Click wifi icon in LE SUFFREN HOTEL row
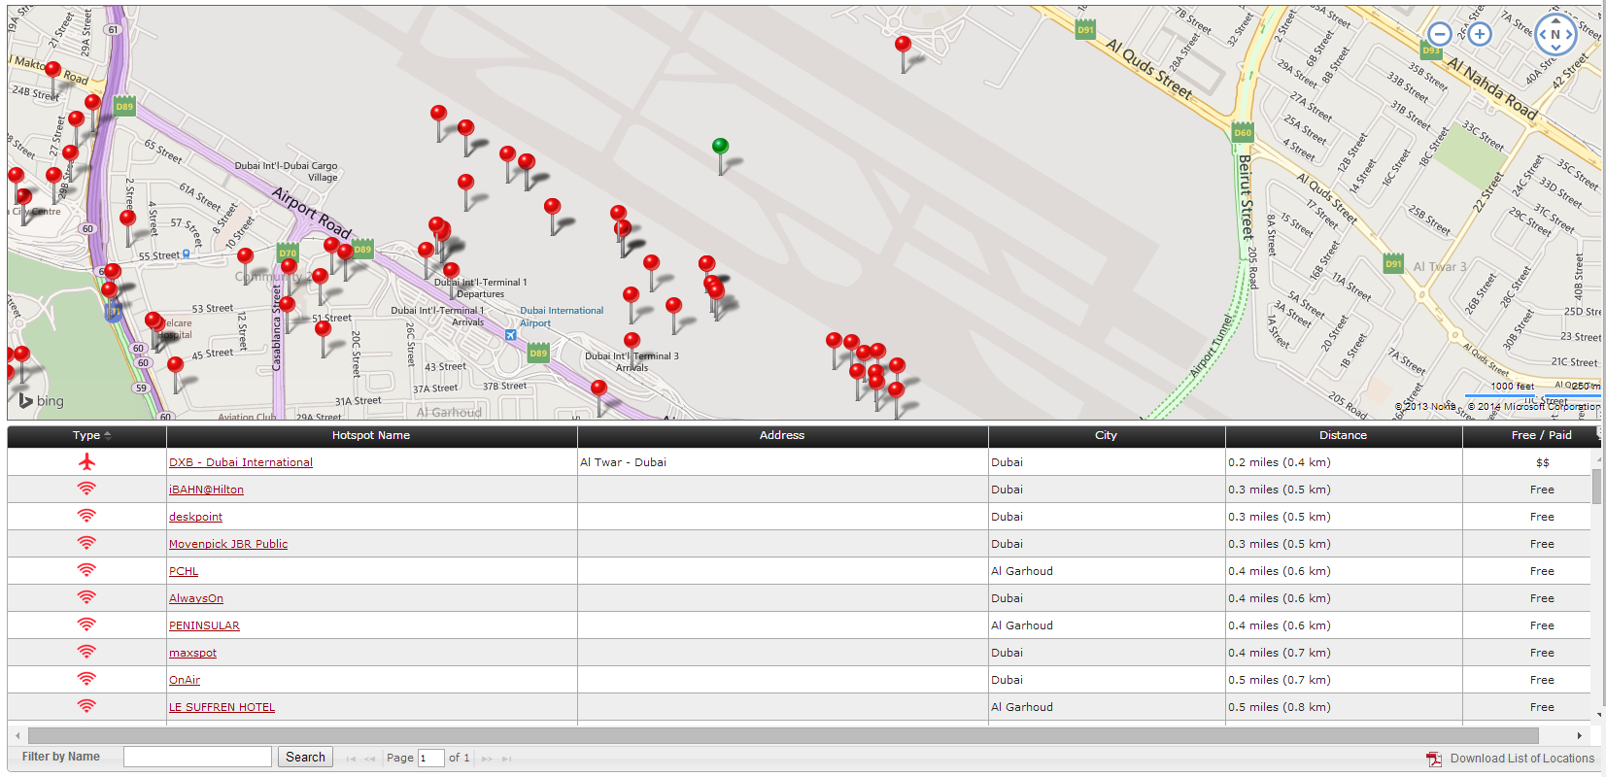The width and height of the screenshot is (1606, 777). 86,706
